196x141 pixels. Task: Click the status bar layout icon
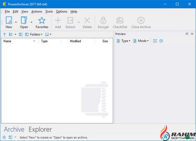pyautogui.click(x=10, y=137)
